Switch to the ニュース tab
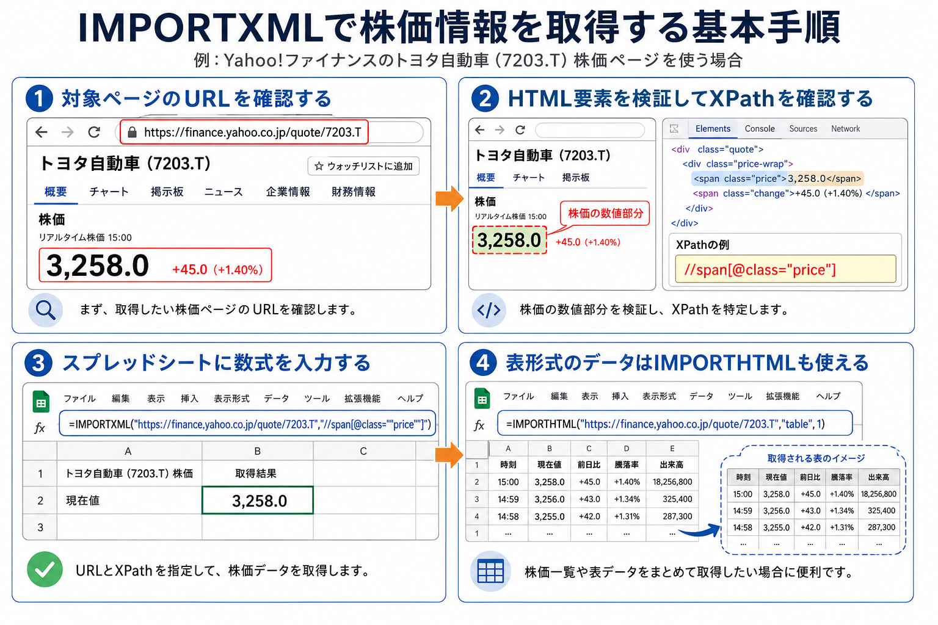938x625 pixels. (224, 192)
